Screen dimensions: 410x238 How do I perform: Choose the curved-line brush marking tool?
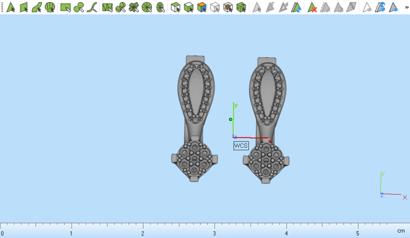coord(92,7)
